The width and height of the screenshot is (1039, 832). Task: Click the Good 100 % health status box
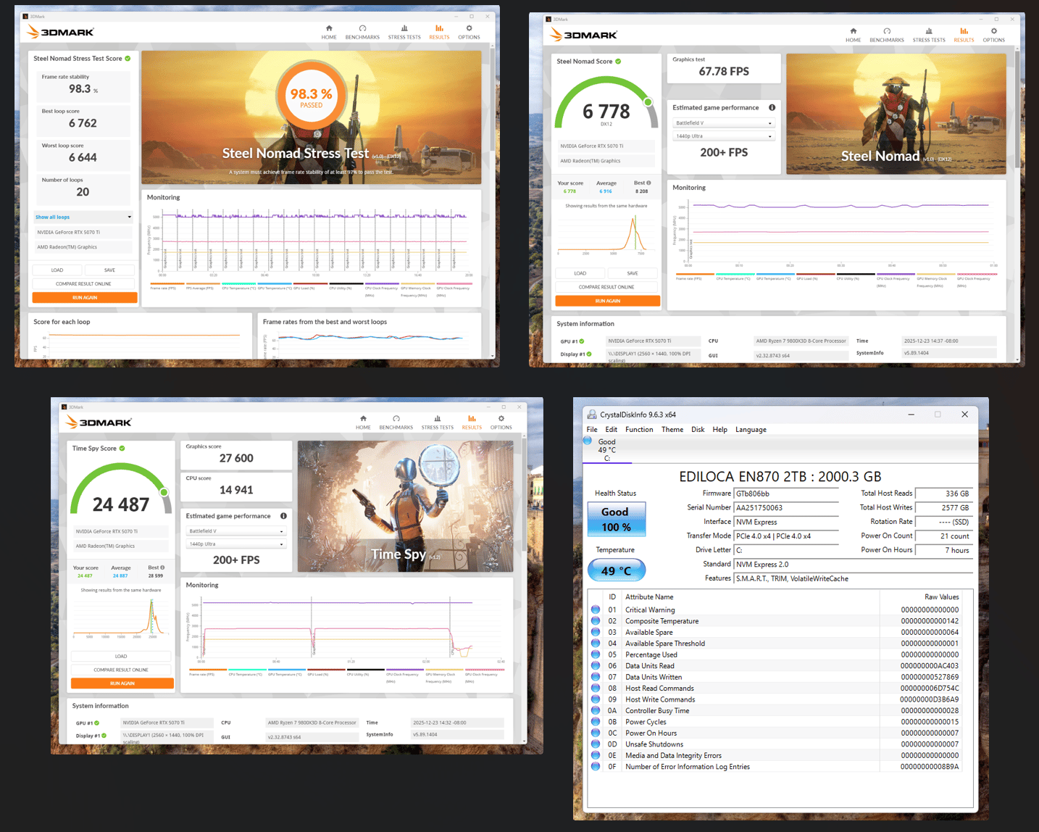(616, 519)
